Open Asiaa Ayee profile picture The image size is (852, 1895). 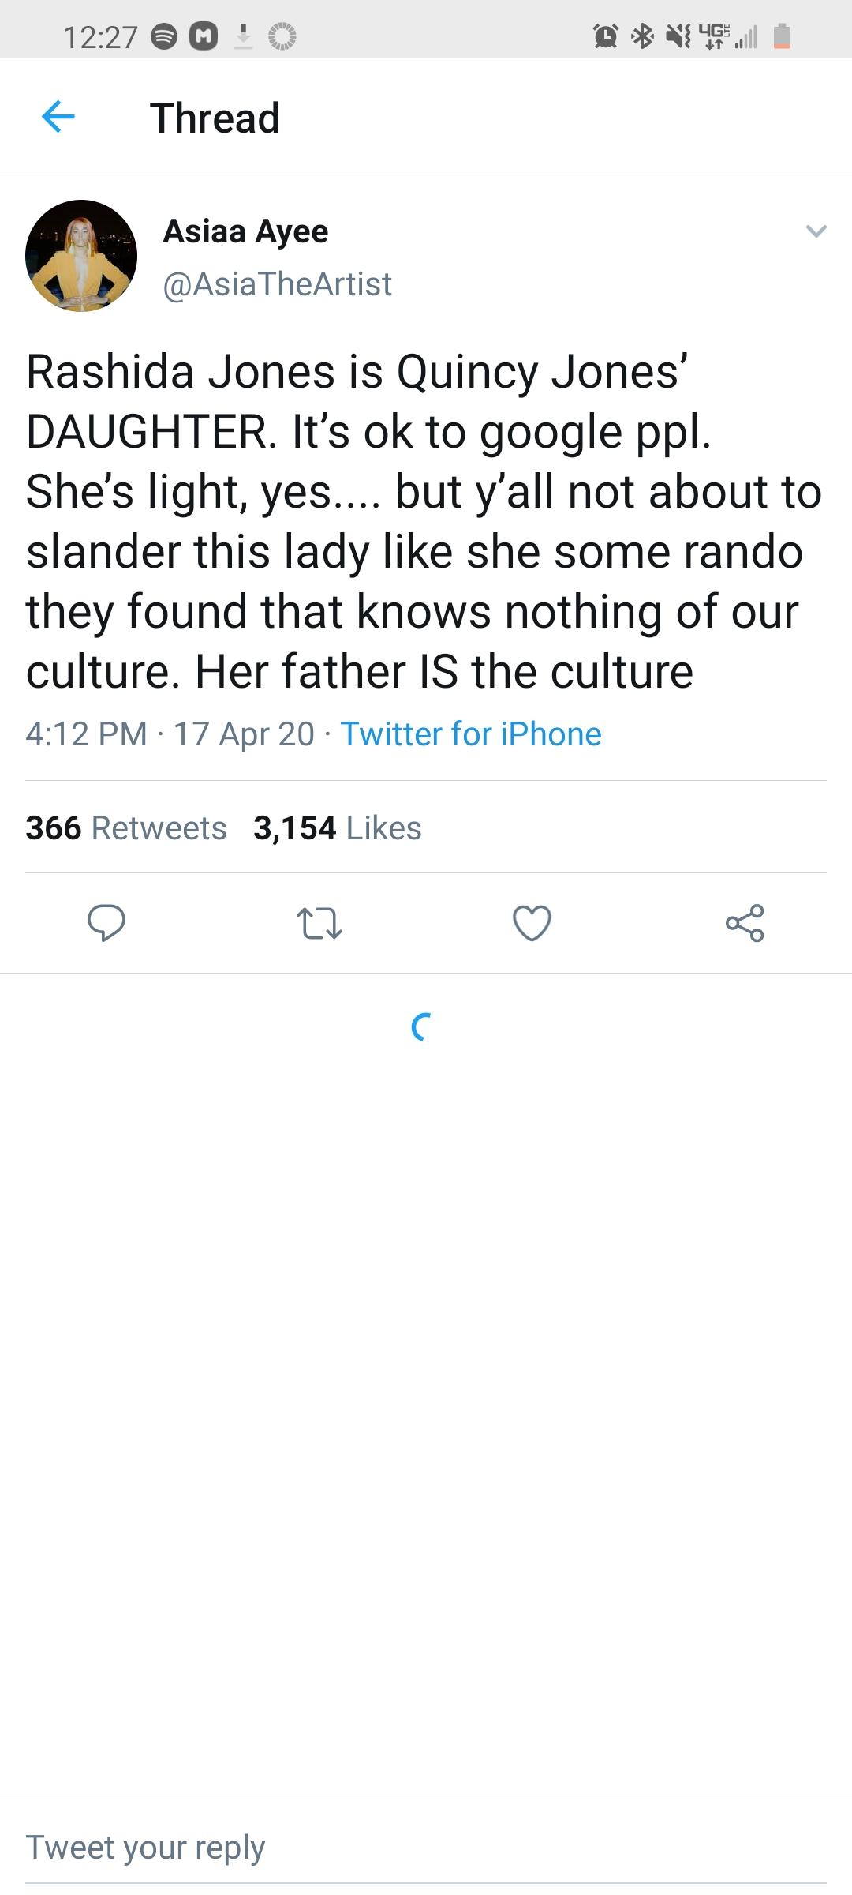coord(81,256)
